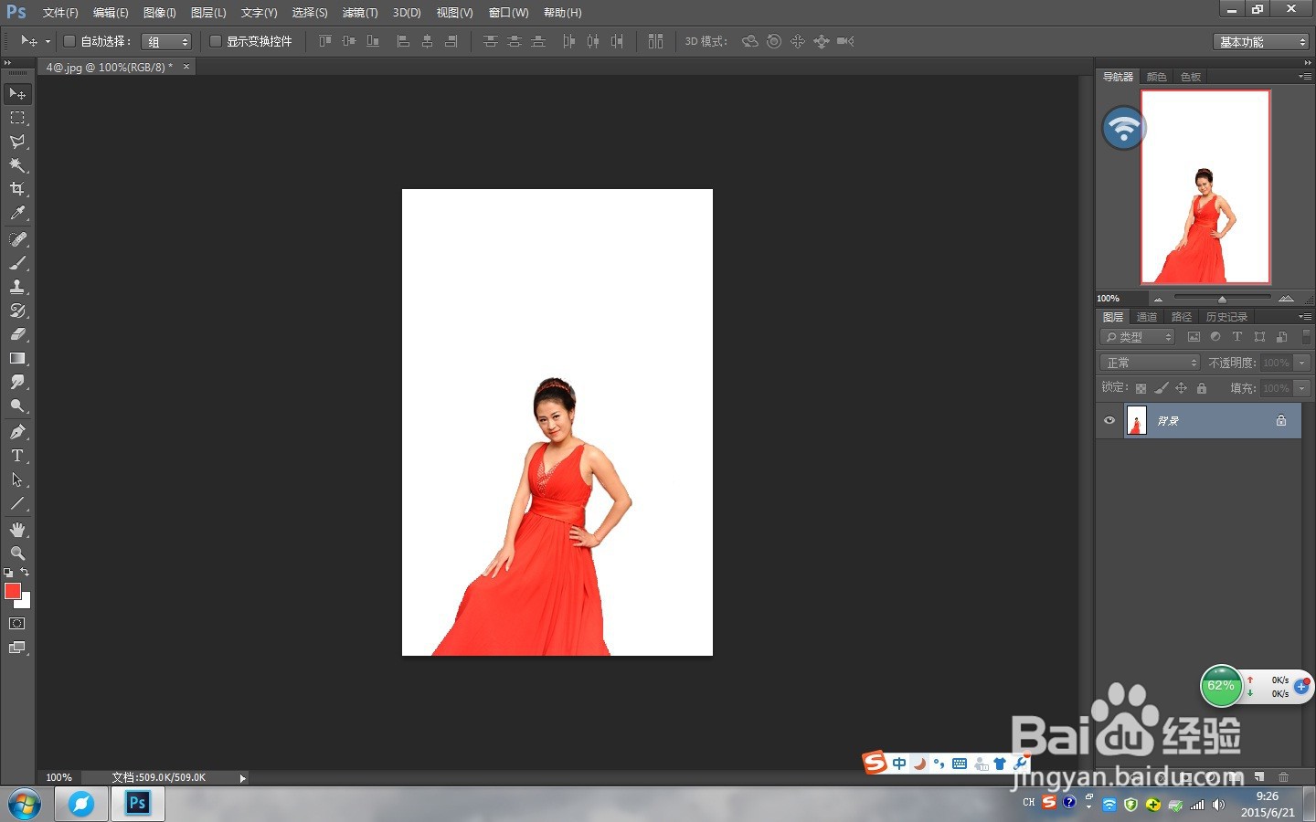This screenshot has width=1316, height=822.
Task: Switch to the 通道 tab
Action: [x=1147, y=317]
